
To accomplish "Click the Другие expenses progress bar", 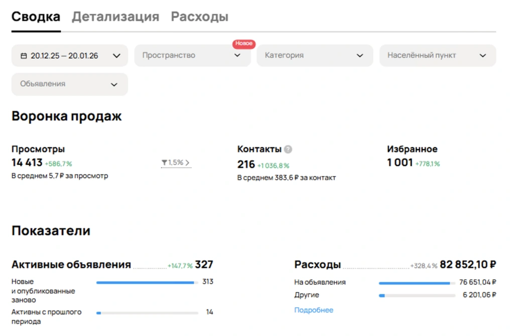I will point(417,296).
